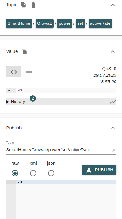
Task: Click the publish topic input field
Action: click(58, 150)
